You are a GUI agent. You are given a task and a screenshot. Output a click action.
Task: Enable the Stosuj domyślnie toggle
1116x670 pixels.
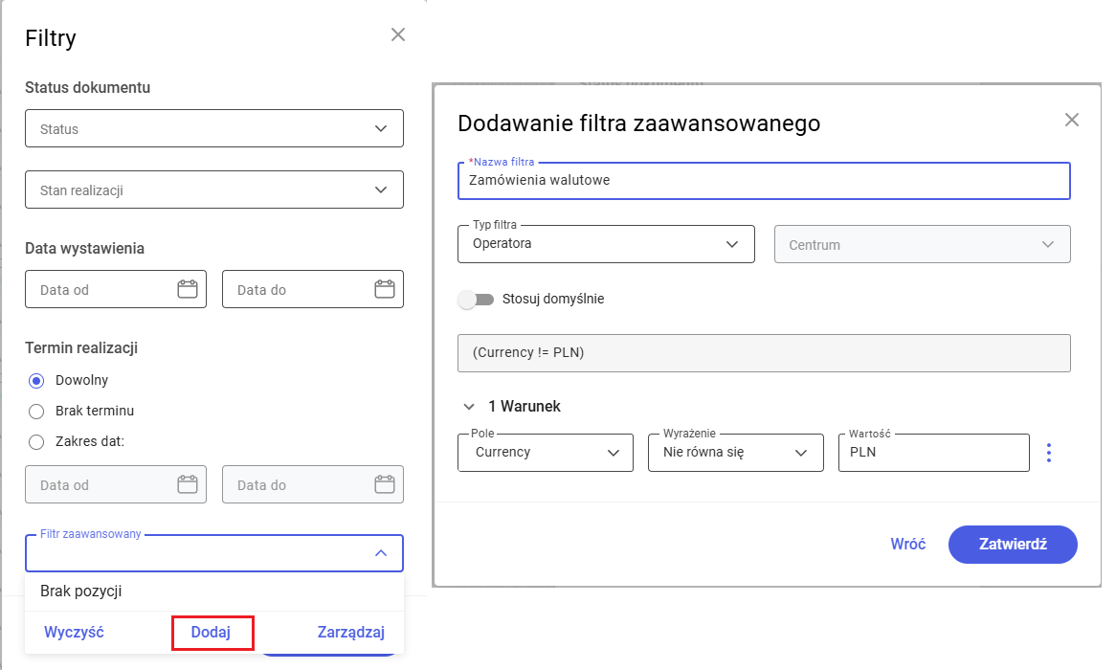tap(476, 299)
